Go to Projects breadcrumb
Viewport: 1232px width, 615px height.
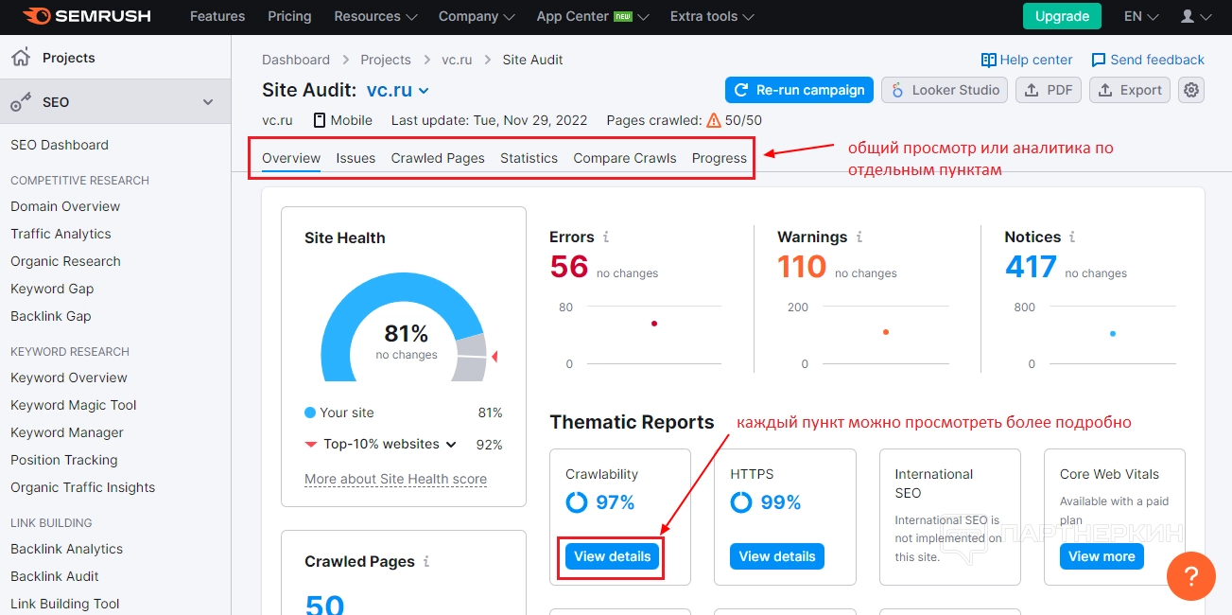coord(386,60)
